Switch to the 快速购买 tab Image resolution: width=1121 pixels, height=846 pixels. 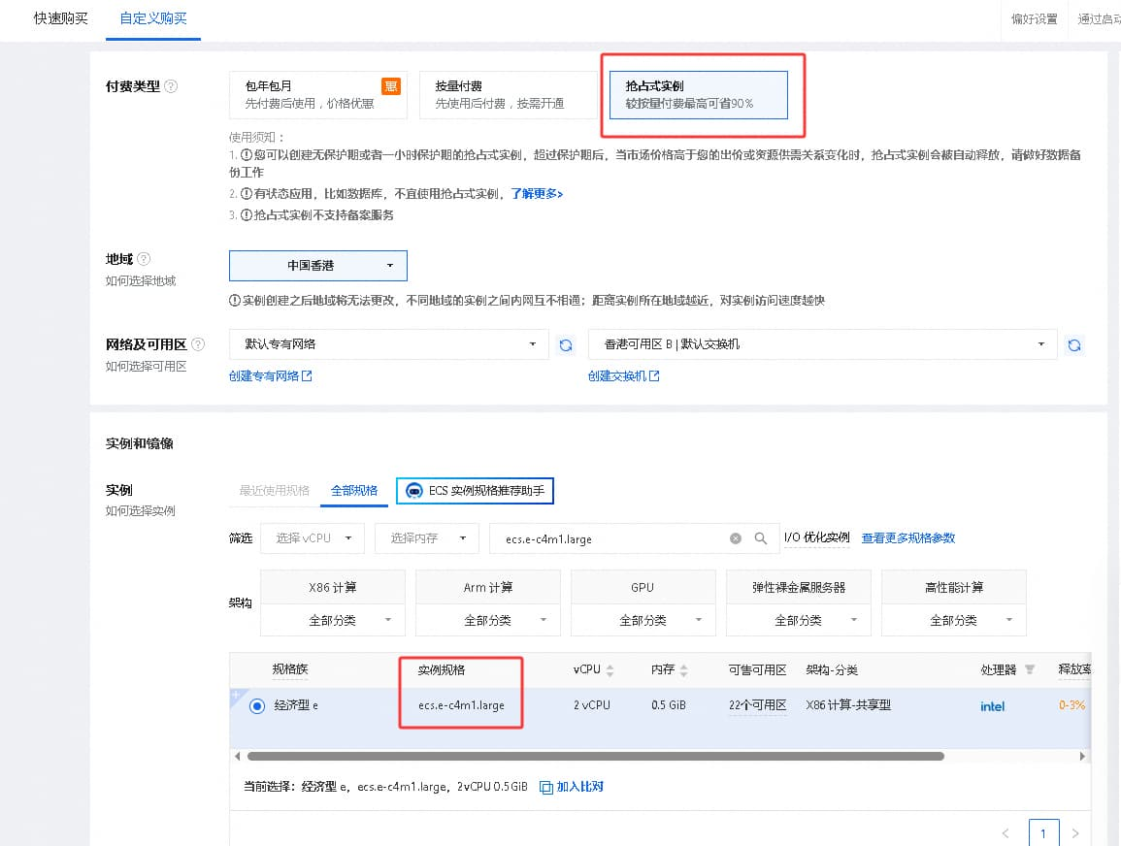click(x=61, y=18)
